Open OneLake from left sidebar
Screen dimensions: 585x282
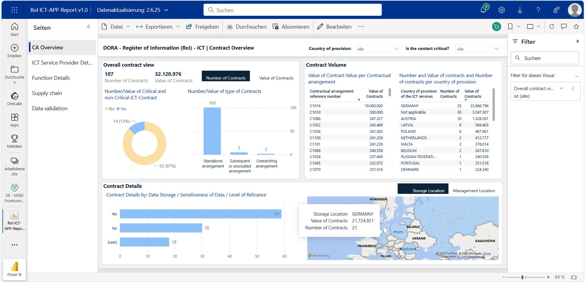[x=14, y=99]
